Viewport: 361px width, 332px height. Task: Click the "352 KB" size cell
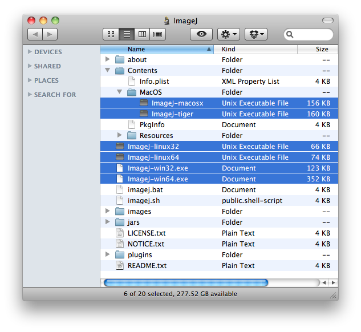319,179
